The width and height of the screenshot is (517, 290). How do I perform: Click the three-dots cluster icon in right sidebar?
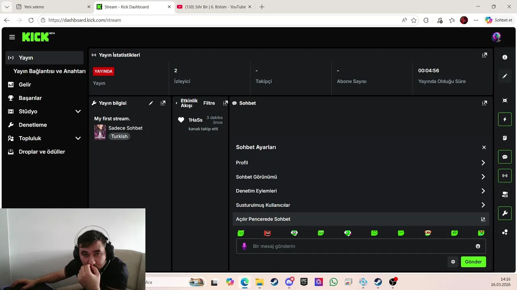coord(505,232)
